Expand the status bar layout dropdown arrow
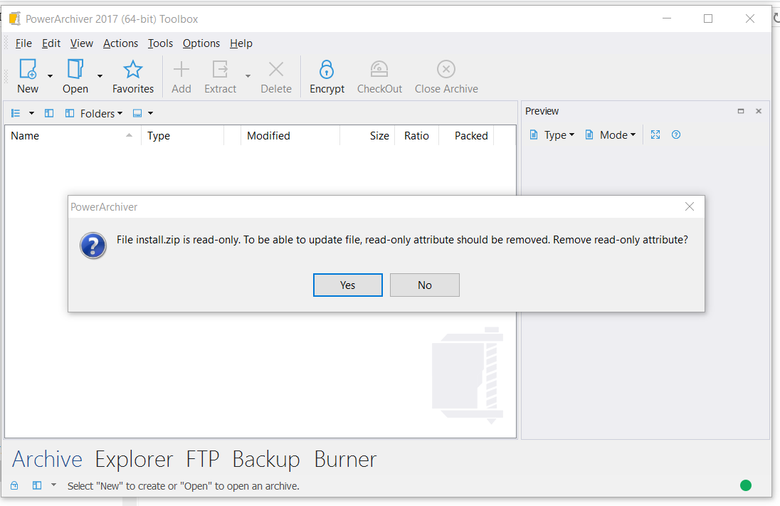Image resolution: width=780 pixels, height=506 pixels. 53,485
